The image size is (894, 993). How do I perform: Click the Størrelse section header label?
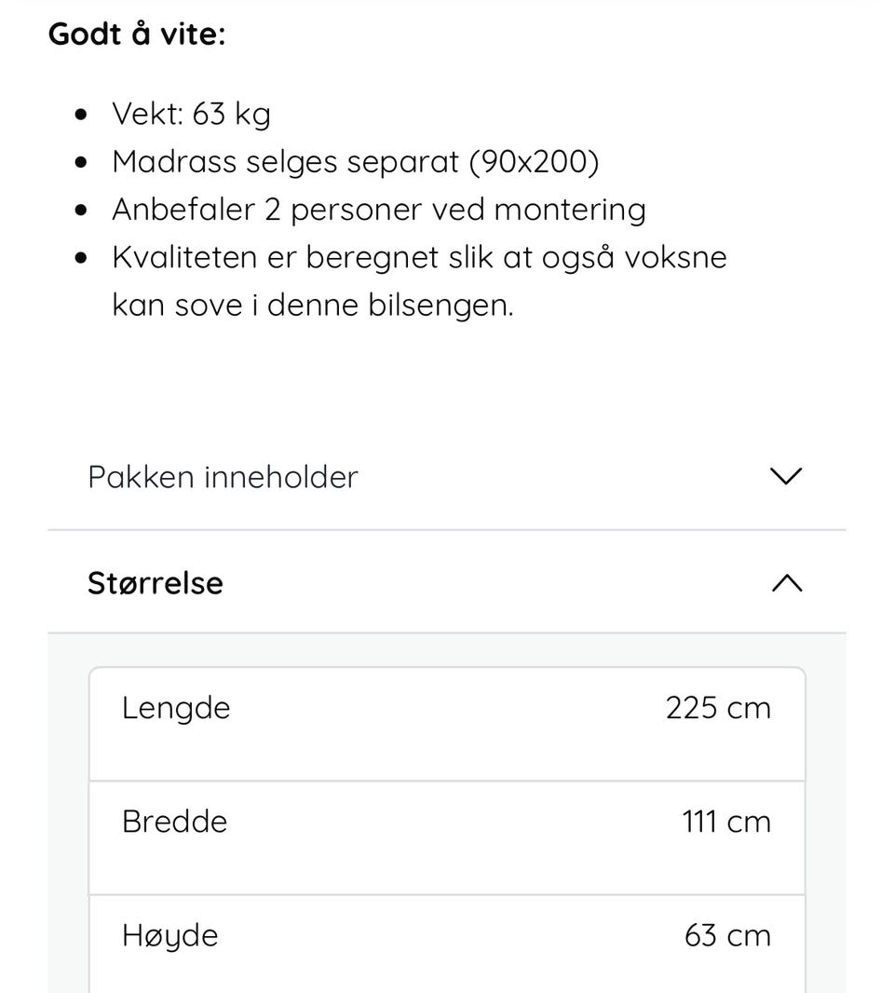pyautogui.click(x=156, y=583)
